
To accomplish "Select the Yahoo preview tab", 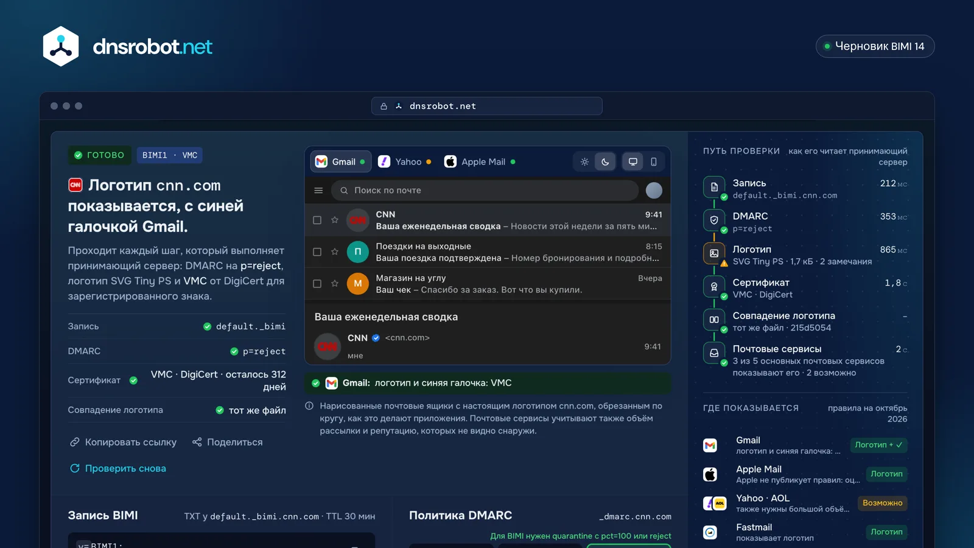I will 405,162.
